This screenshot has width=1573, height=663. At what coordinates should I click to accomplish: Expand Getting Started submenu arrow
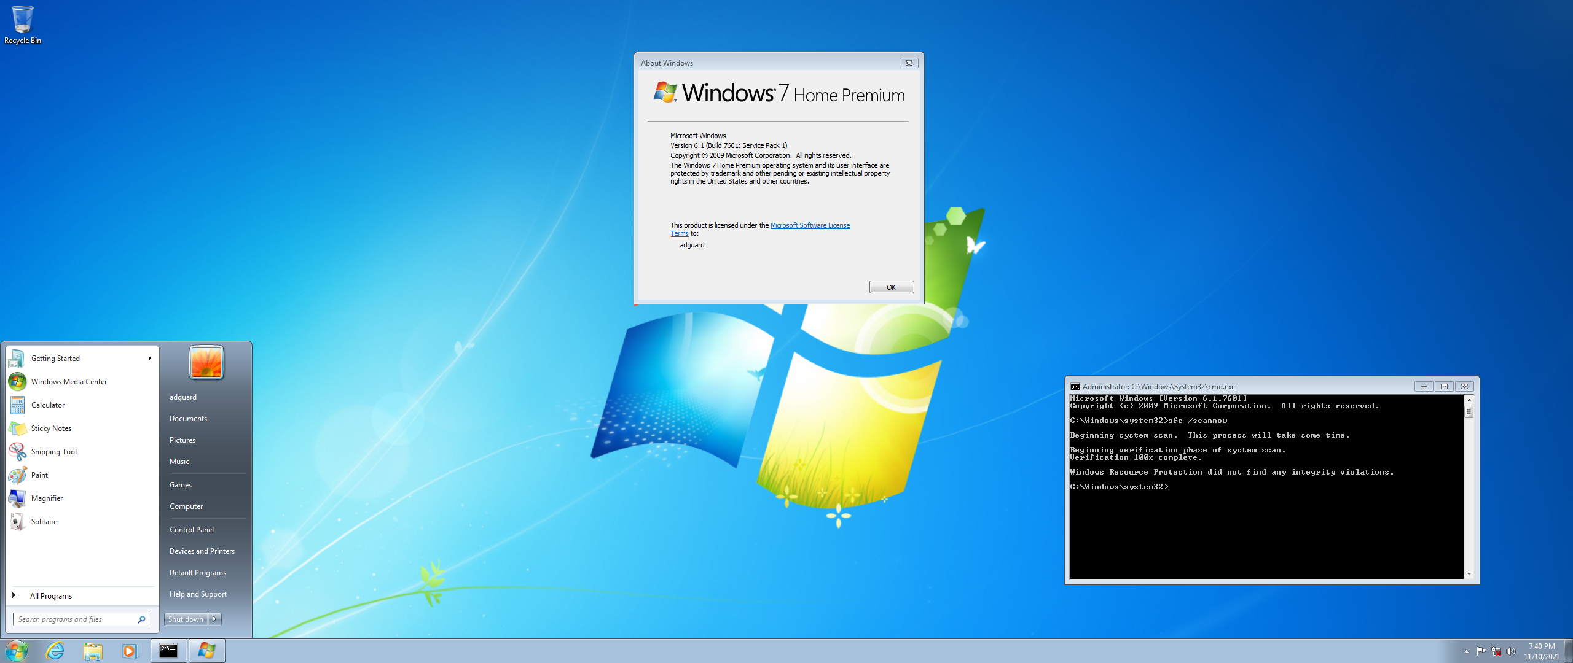[149, 359]
